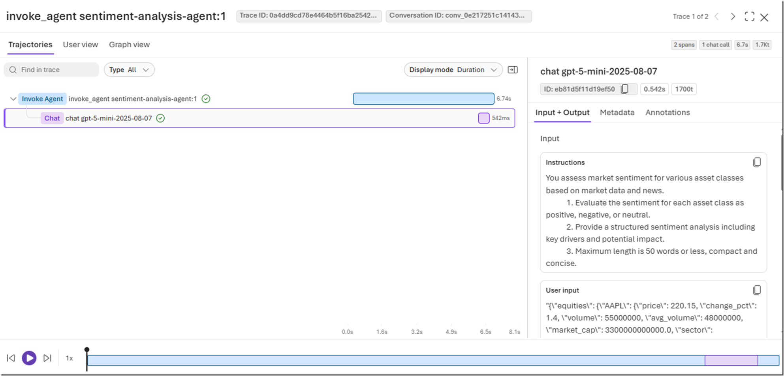This screenshot has width=784, height=376.
Task: Click the blue Invoke Agent duration bar
Action: [423, 99]
